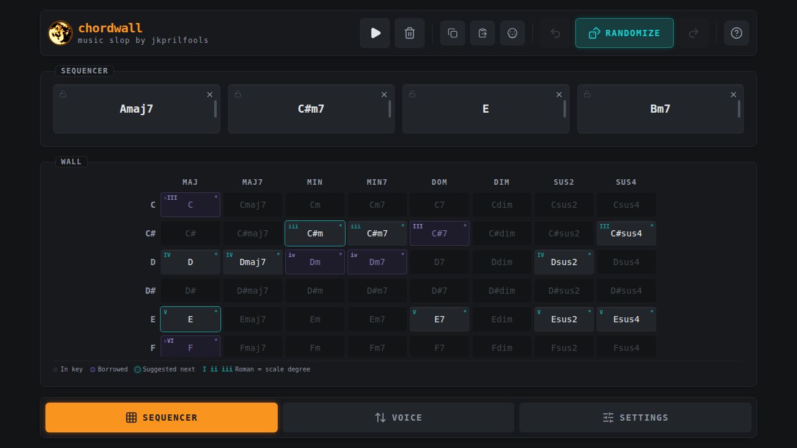Click the dimmed Emaj7 cell
The width and height of the screenshot is (797, 448).
253,319
